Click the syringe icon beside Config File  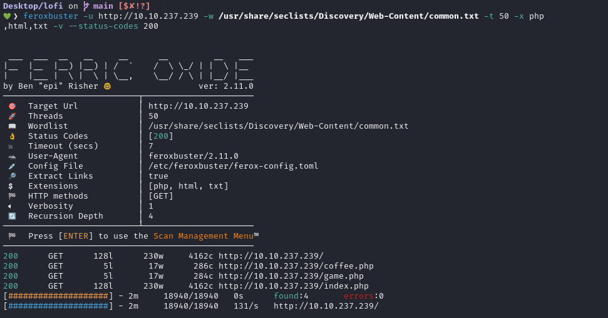[x=12, y=166]
